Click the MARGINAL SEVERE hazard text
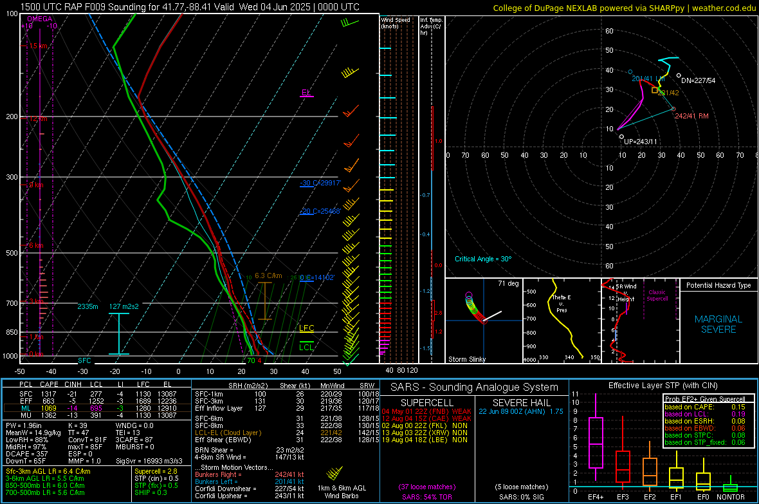 click(x=718, y=324)
